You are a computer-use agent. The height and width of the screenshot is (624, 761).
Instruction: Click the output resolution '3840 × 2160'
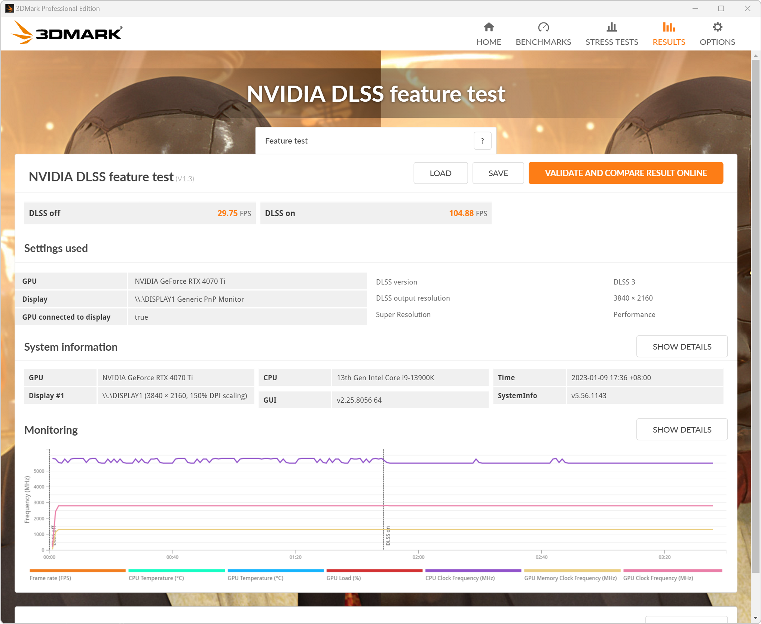(633, 298)
